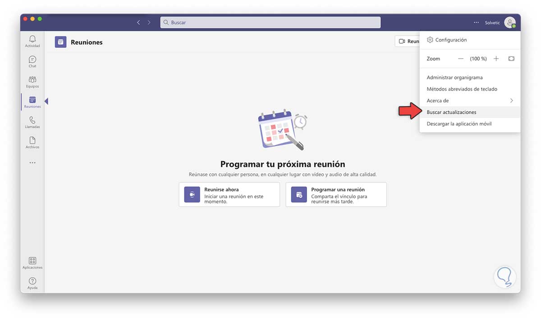This screenshot has height=320, width=541.
Task: Decrease zoom with minus button
Action: 460,59
